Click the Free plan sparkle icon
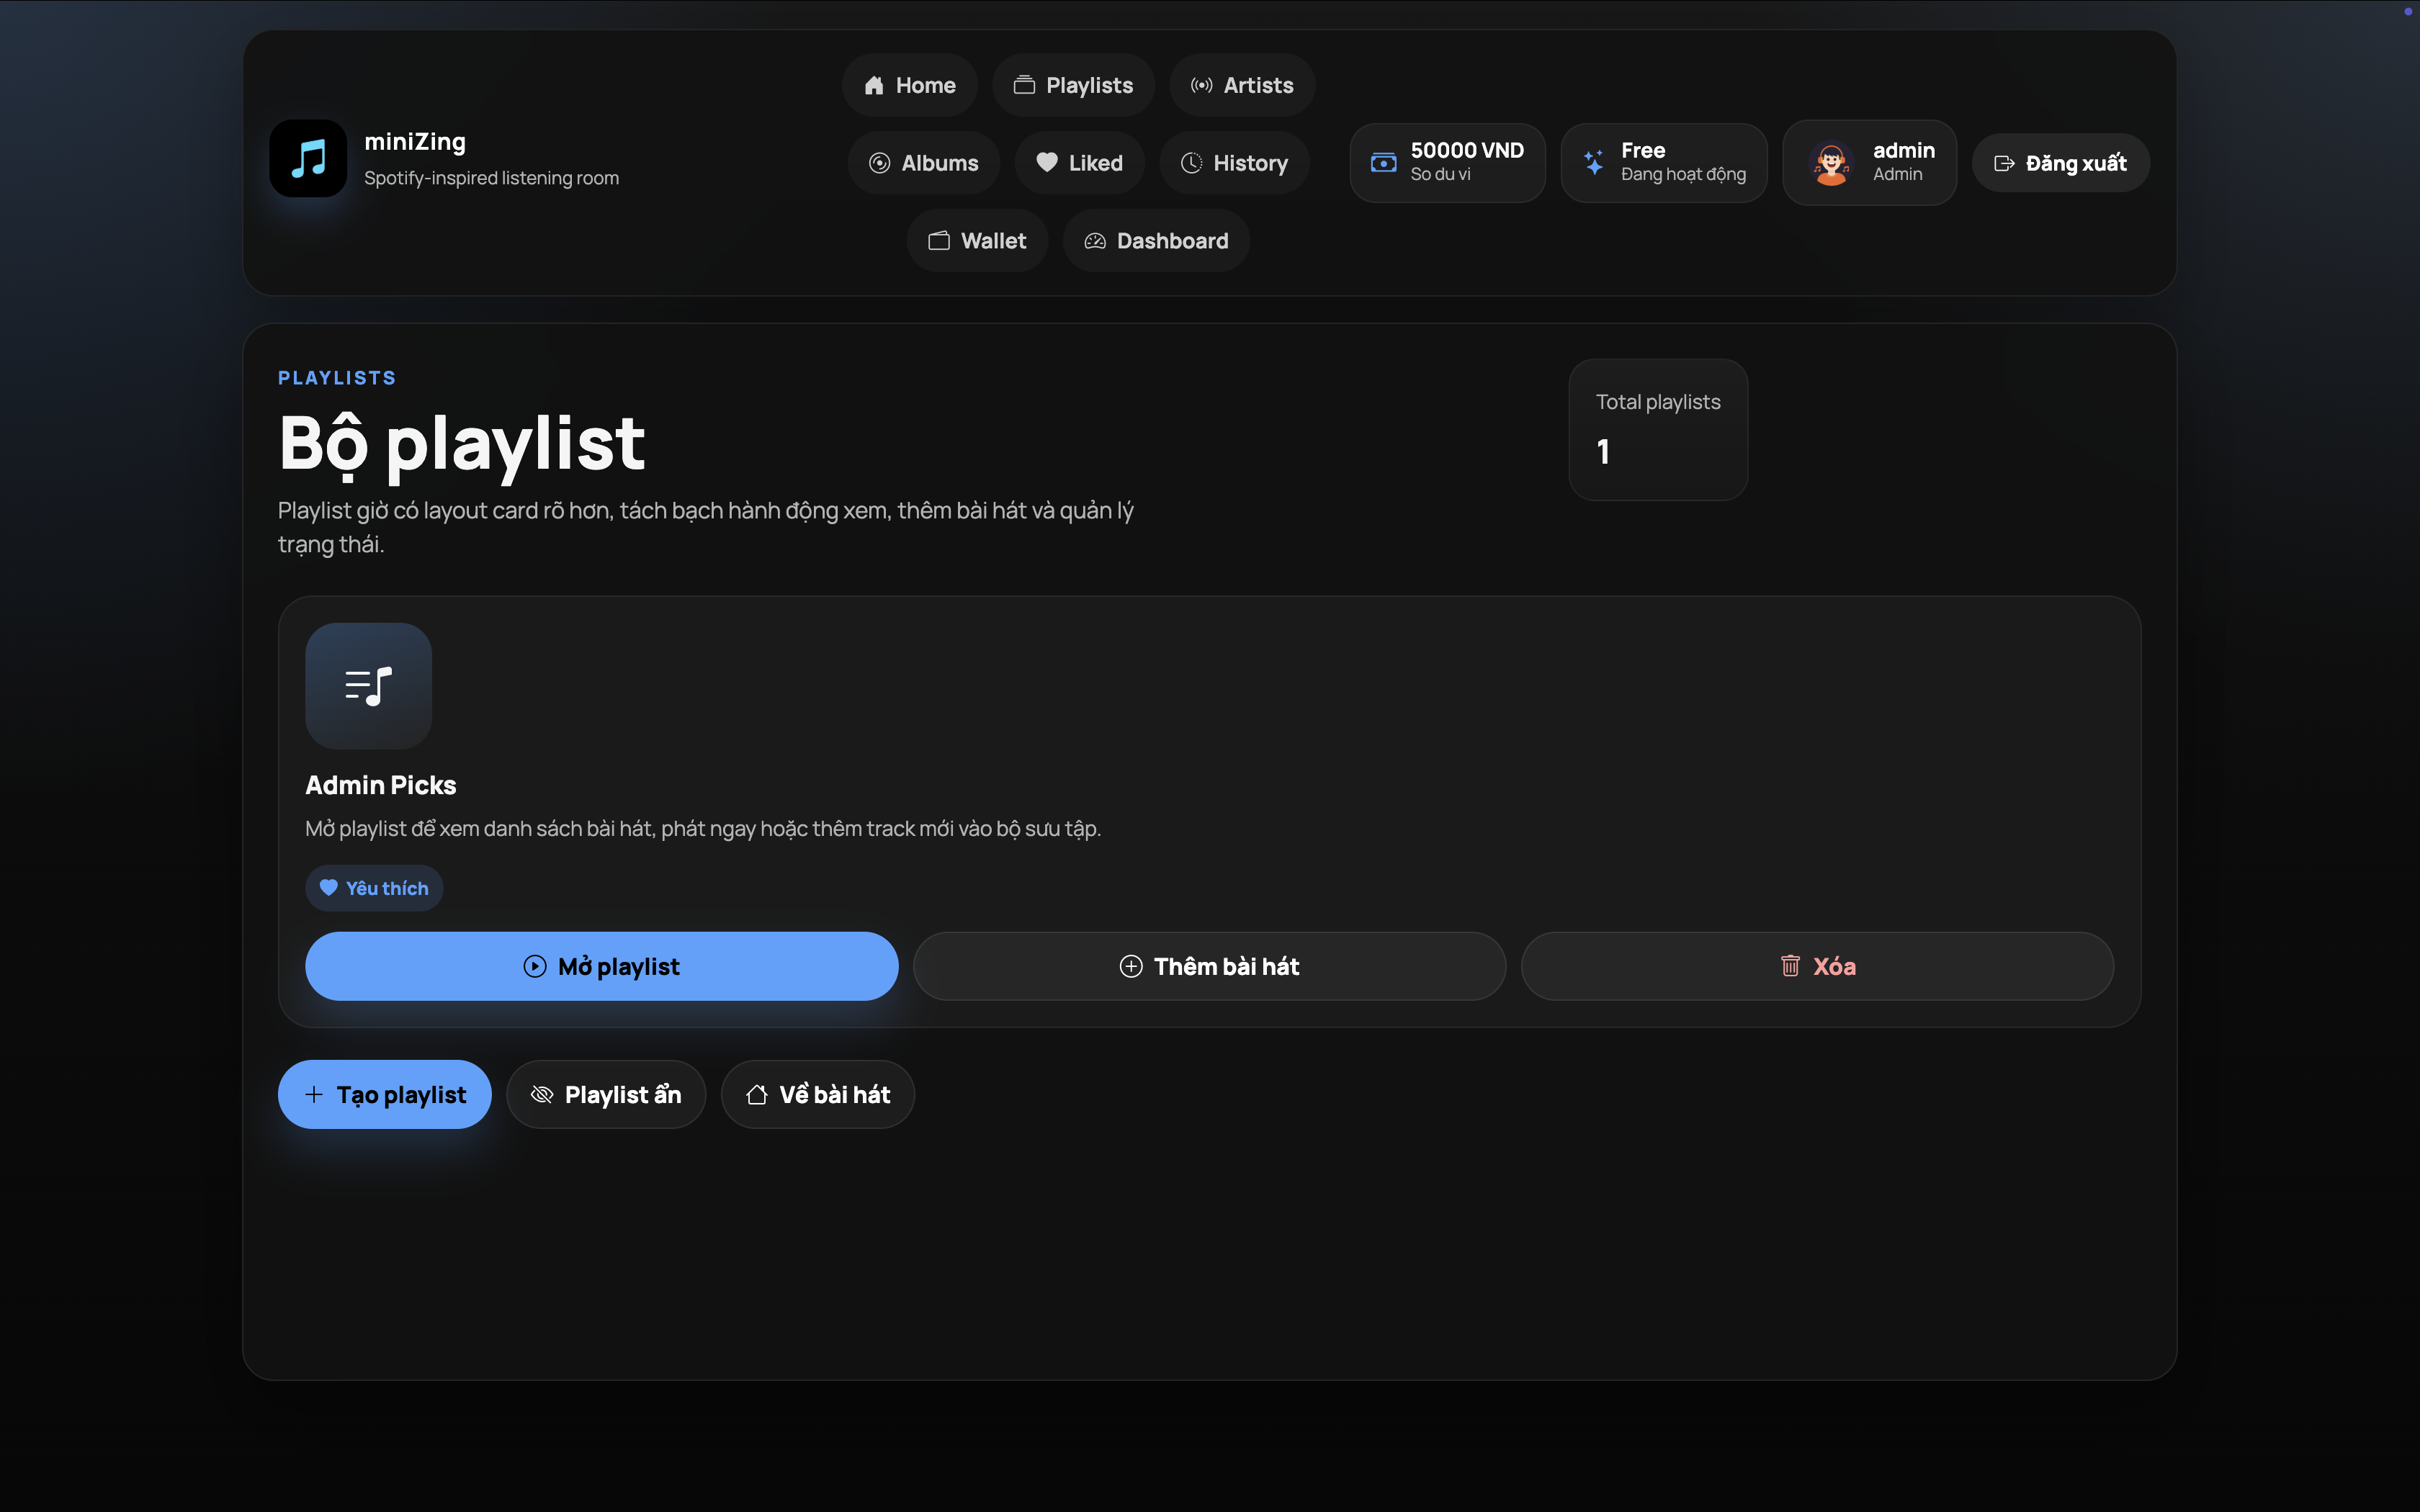The image size is (2420, 1512). 1594,162
